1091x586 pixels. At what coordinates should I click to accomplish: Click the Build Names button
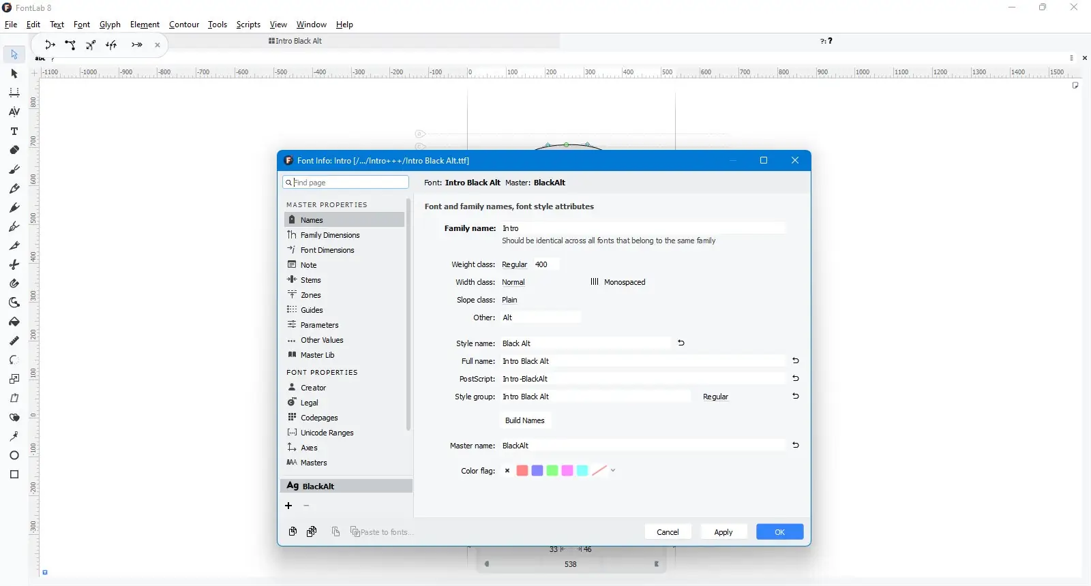pyautogui.click(x=525, y=420)
